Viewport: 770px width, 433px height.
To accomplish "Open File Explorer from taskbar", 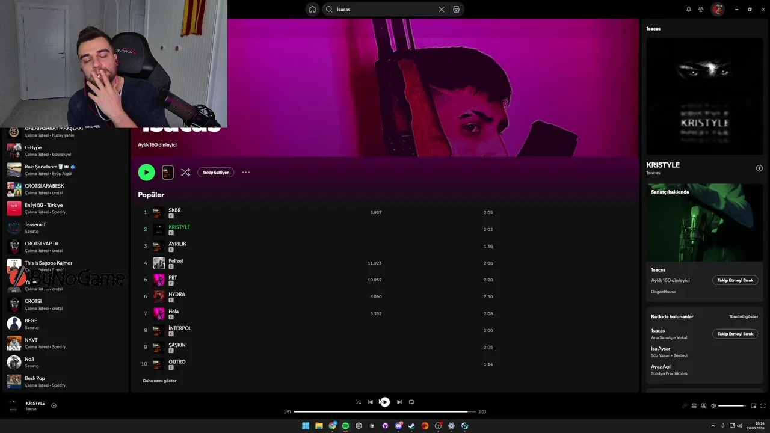I will coord(319,426).
